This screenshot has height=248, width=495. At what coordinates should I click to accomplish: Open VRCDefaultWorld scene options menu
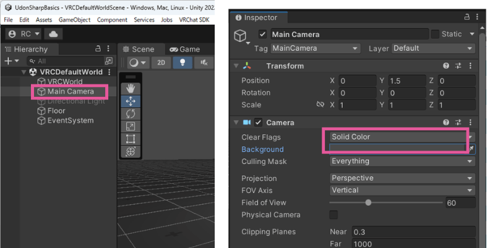[110, 72]
